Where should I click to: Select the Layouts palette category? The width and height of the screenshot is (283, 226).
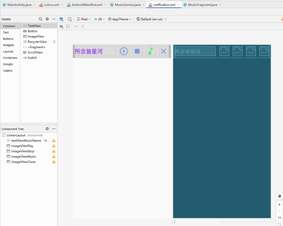(x=10, y=51)
